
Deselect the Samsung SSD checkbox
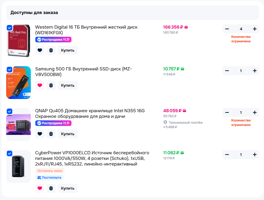point(10,69)
